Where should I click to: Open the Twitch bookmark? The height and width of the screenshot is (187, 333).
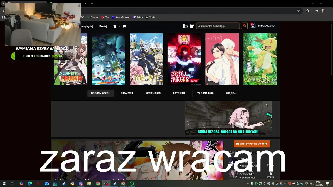138,17
